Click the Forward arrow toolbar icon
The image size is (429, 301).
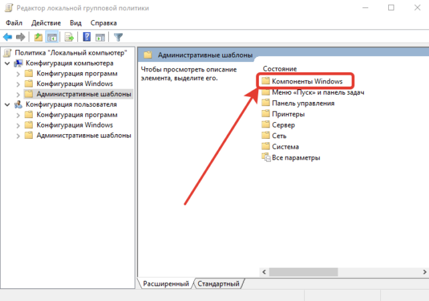pos(21,37)
